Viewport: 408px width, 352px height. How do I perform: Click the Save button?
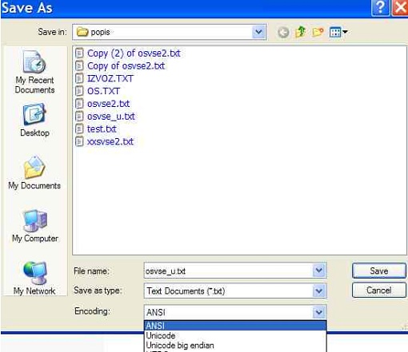[379, 271]
